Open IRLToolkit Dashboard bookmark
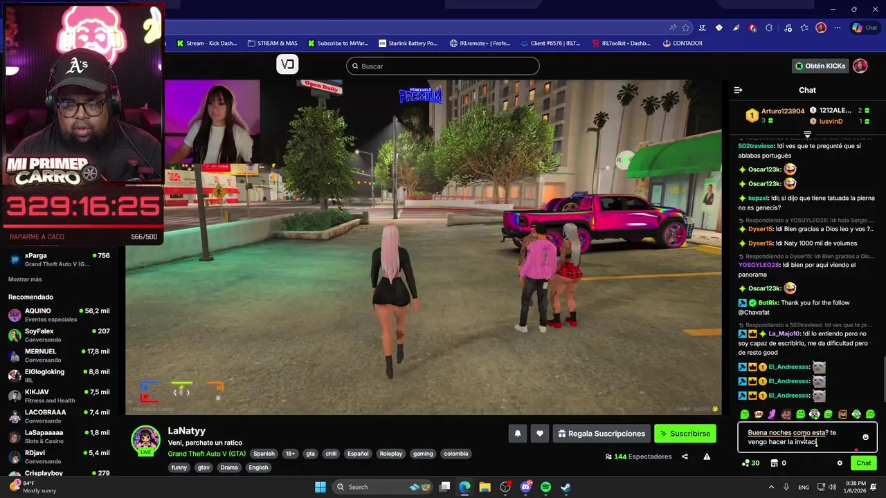The image size is (886, 498). tap(621, 43)
